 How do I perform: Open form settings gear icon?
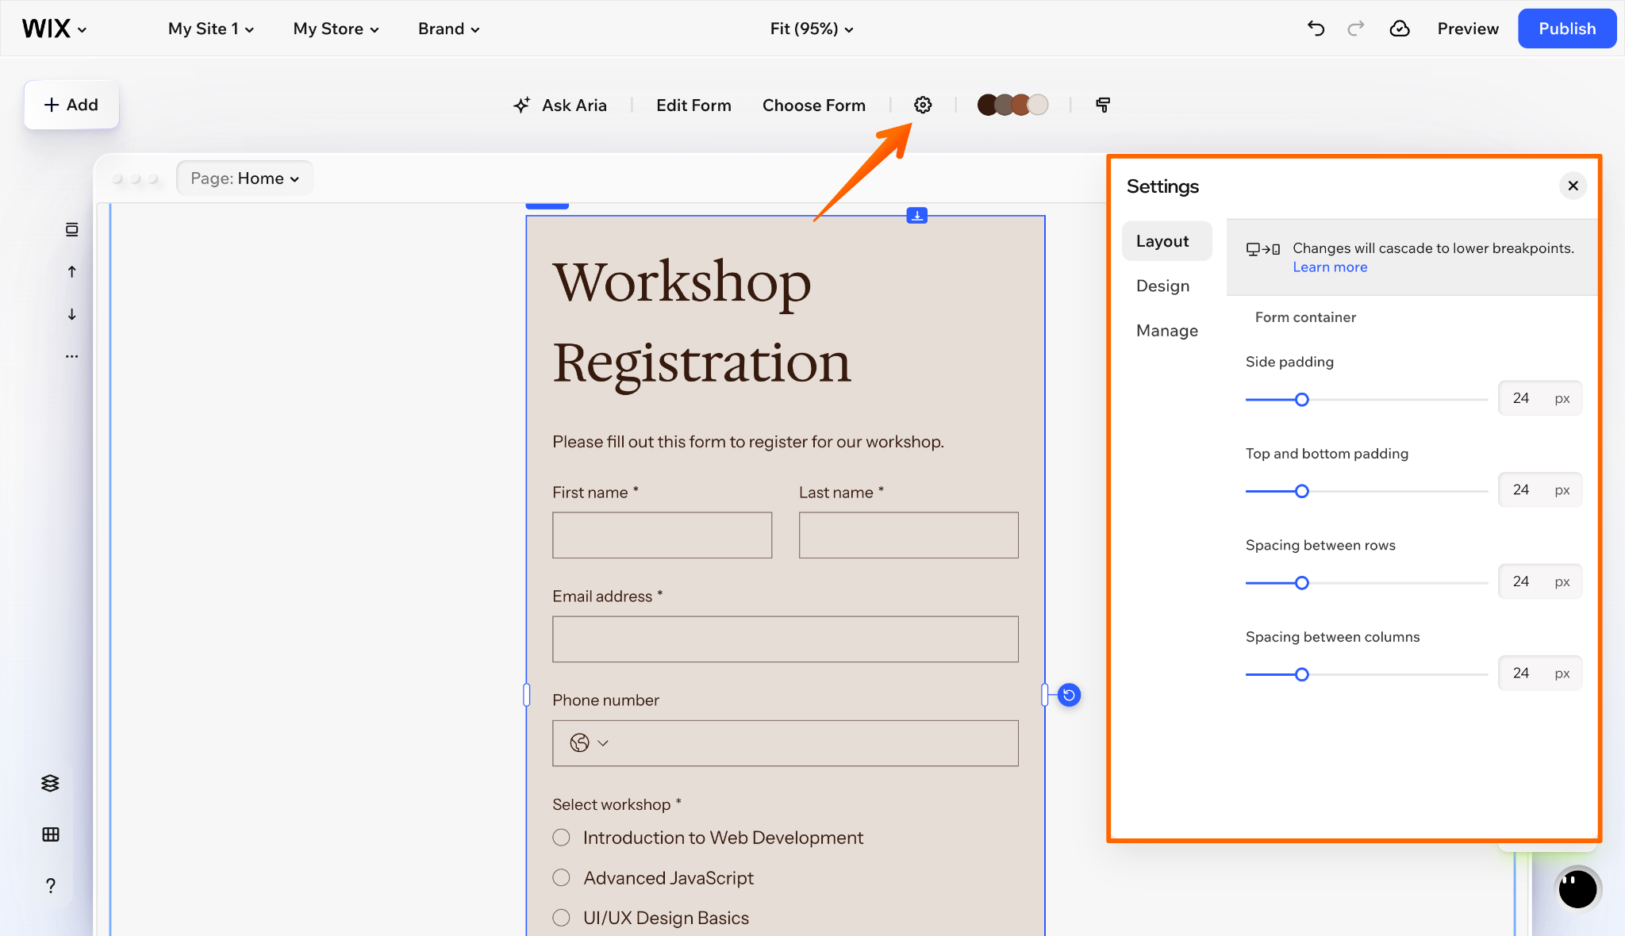923,105
